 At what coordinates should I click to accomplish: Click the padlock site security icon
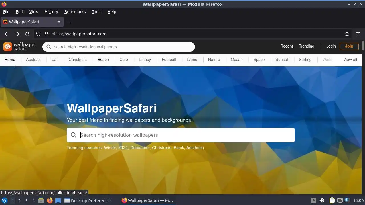point(46,34)
